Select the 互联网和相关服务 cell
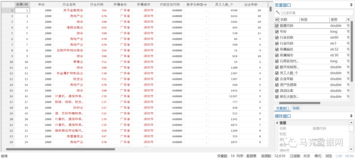 tap(69, 51)
